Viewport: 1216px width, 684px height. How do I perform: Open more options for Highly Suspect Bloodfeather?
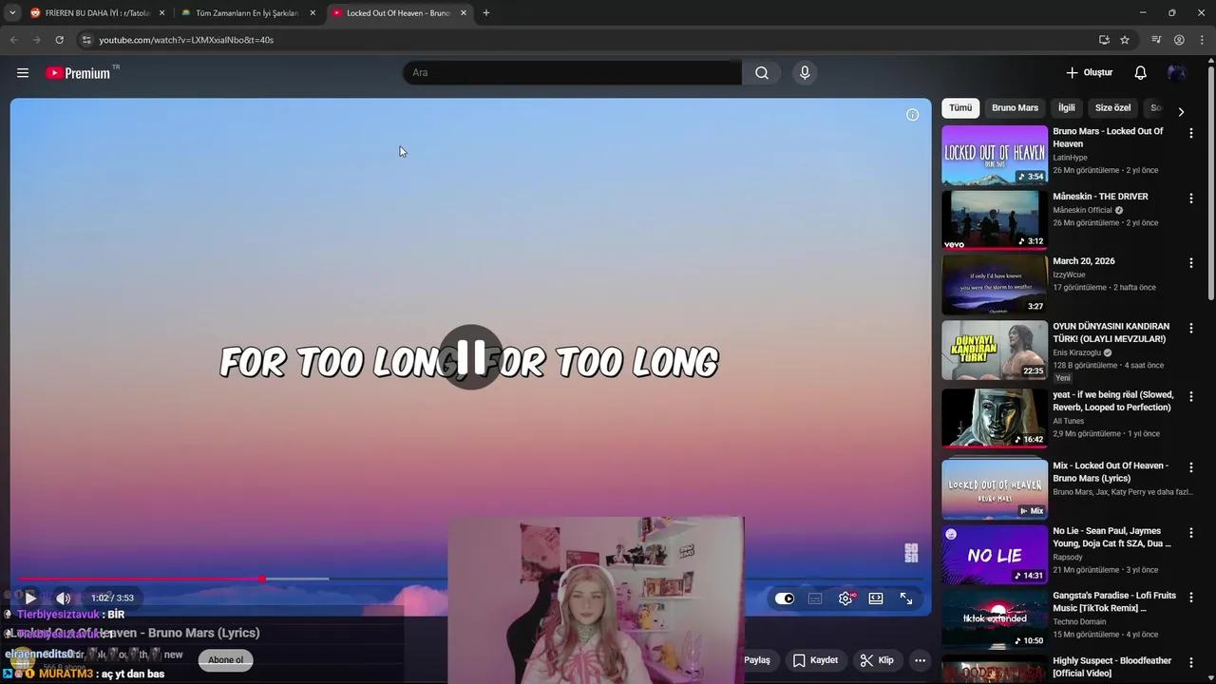pos(1190,663)
